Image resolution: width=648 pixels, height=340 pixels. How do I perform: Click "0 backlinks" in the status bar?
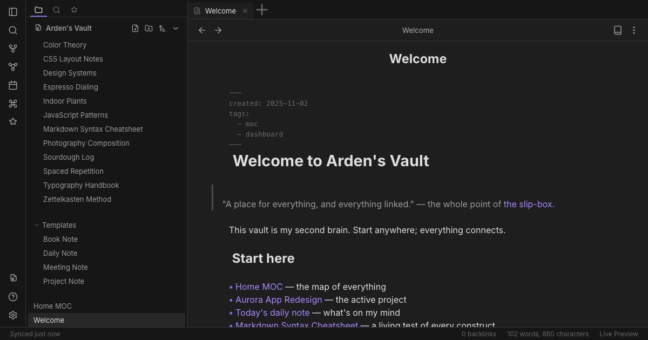click(479, 334)
